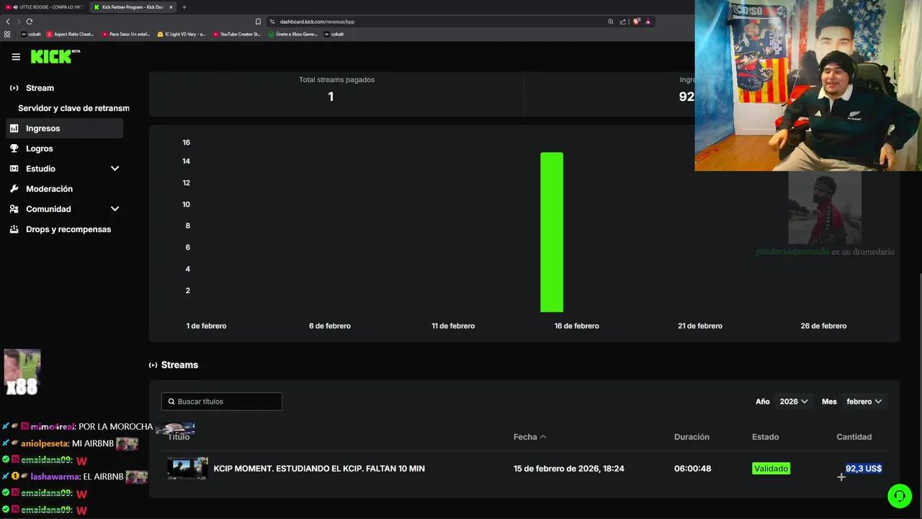The width and height of the screenshot is (922, 519).
Task: Select Ingresos in the sidebar
Action: click(65, 128)
